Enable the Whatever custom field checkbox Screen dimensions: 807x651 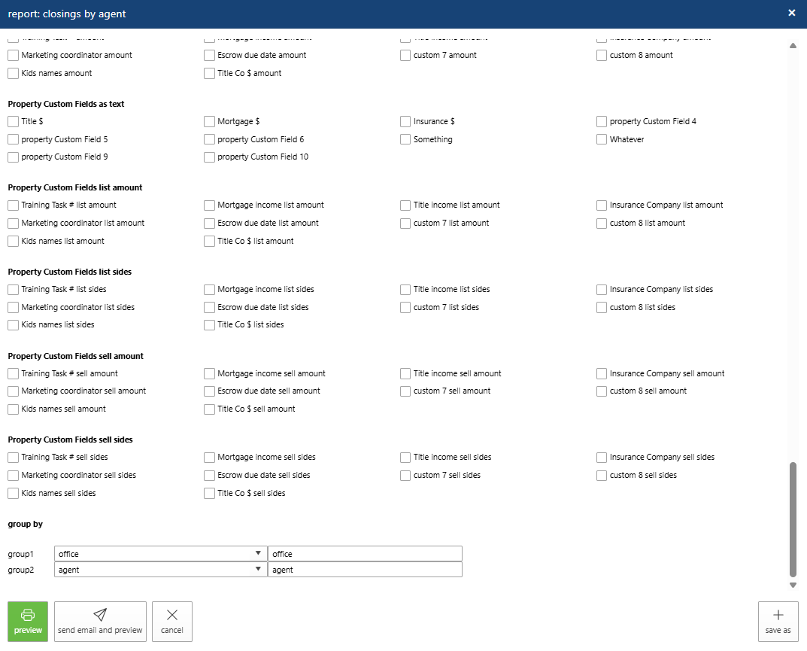point(602,139)
